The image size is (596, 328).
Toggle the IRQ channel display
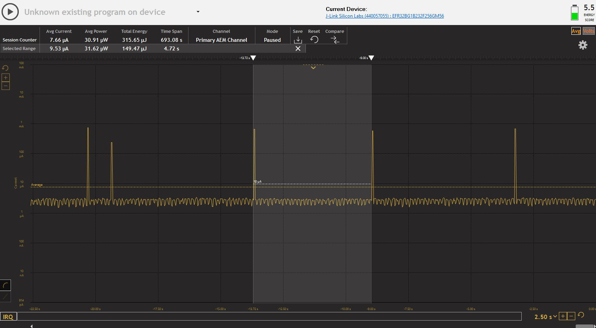pyautogui.click(x=8, y=316)
